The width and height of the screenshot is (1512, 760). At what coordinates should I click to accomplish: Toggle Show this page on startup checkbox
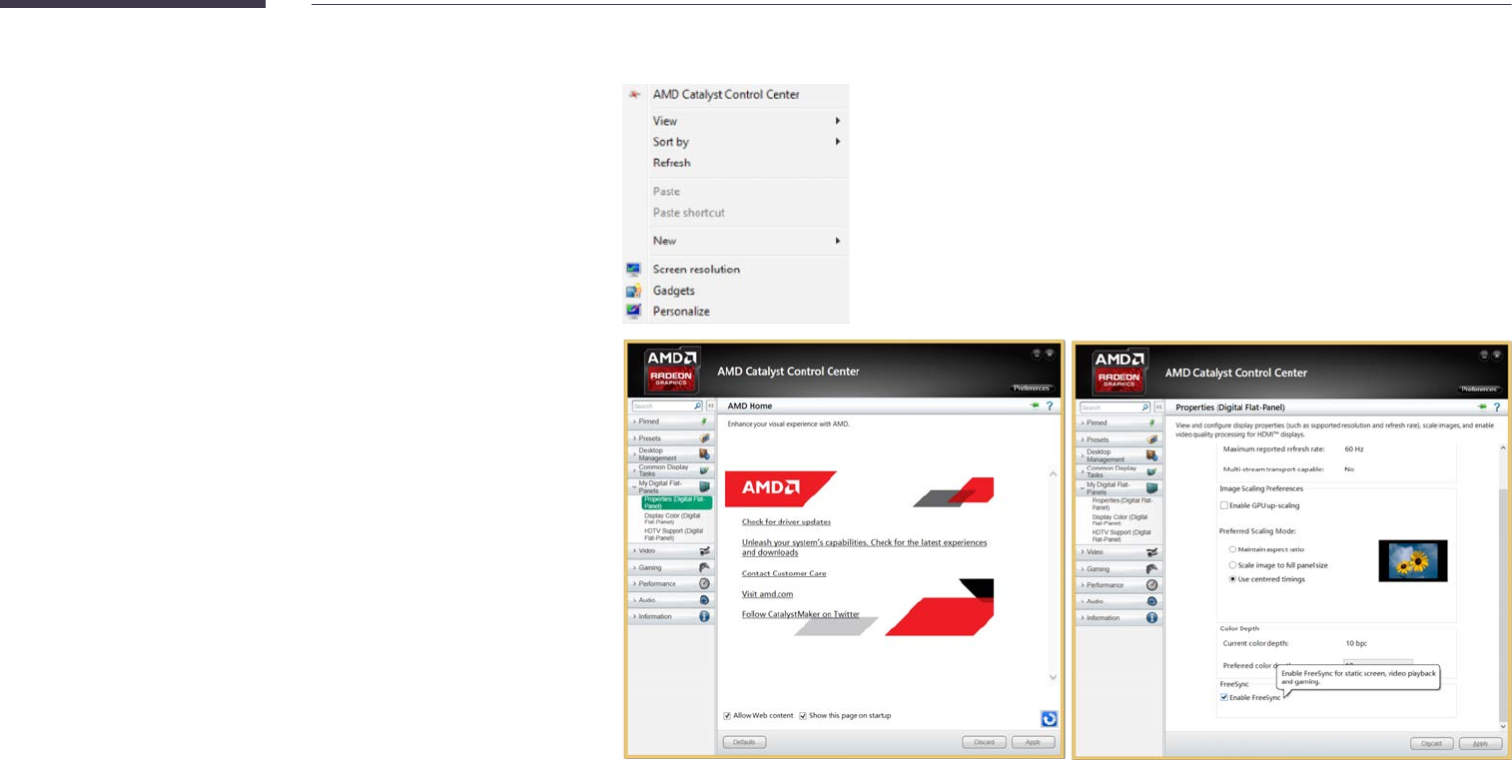803,716
